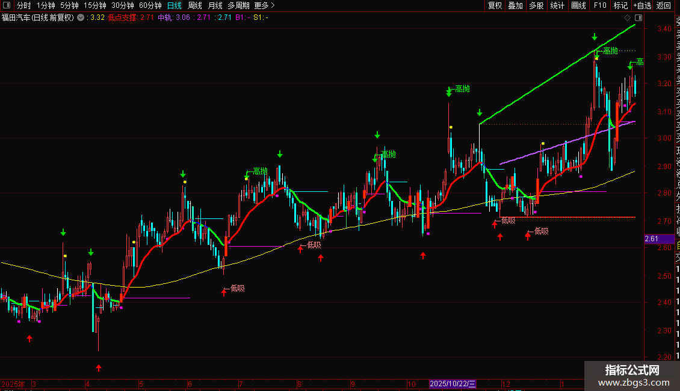This screenshot has height=391, width=680.
Task: Click +自选 to add to watchlist
Action: pos(641,5)
